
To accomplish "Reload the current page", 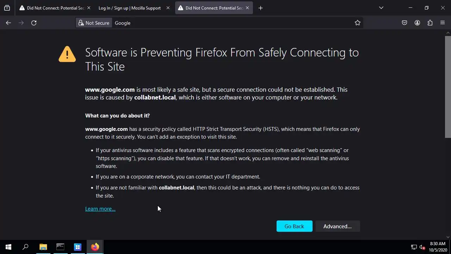I will pos(34,23).
